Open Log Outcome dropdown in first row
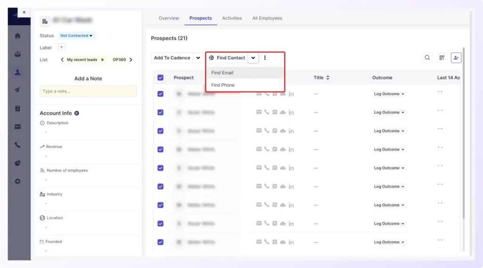 (389, 93)
